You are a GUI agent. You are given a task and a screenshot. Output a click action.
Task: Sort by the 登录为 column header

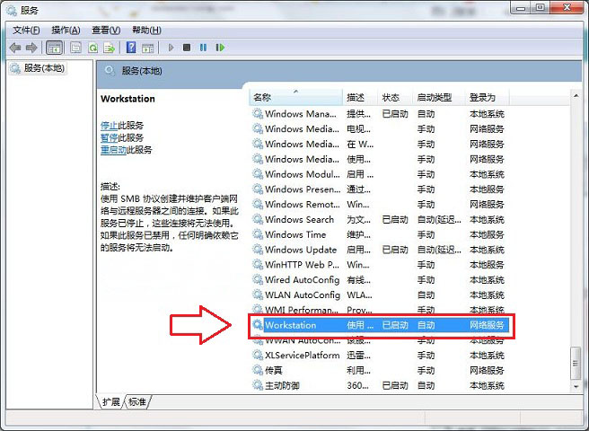[x=488, y=98]
